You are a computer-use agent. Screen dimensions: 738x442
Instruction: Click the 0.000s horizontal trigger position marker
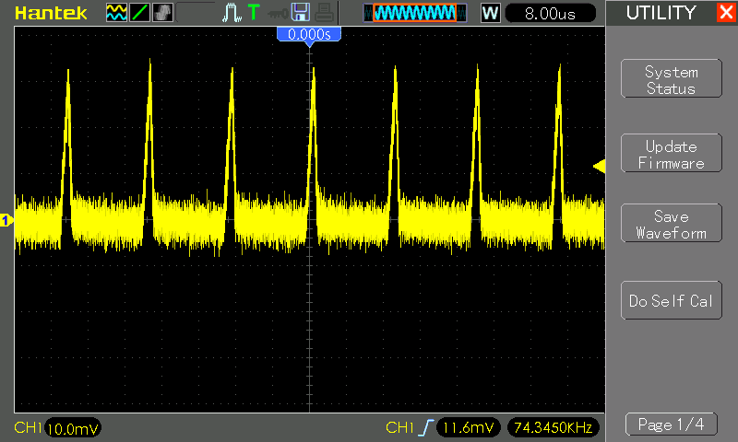pyautogui.click(x=309, y=34)
